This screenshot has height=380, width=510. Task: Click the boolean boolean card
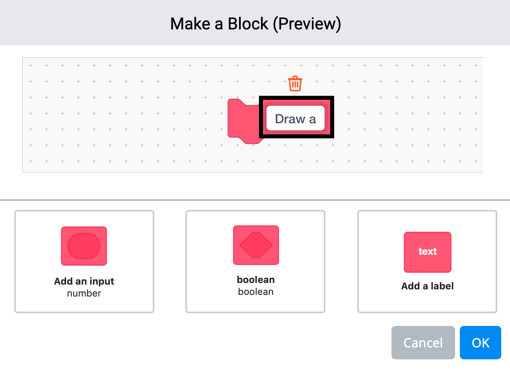pyautogui.click(x=255, y=262)
